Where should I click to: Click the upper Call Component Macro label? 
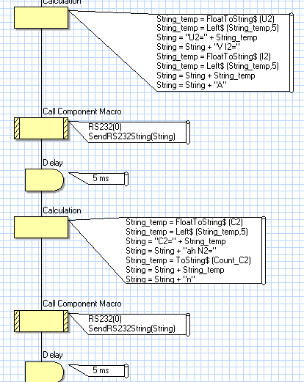[x=82, y=111]
